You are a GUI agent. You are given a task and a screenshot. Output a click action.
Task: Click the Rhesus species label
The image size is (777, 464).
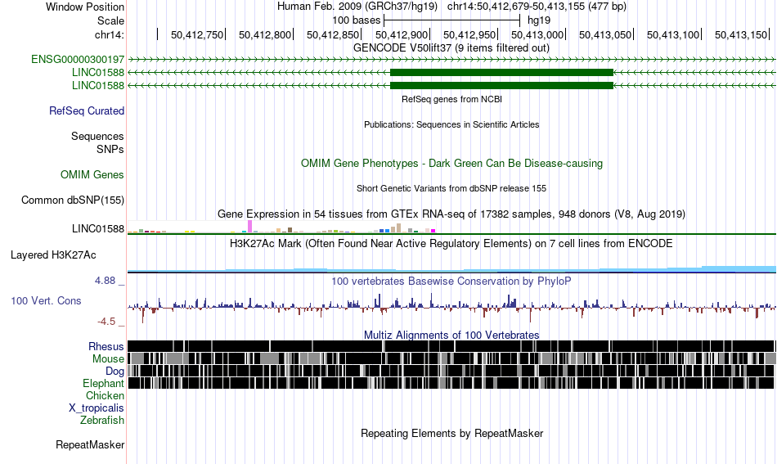pyautogui.click(x=106, y=346)
